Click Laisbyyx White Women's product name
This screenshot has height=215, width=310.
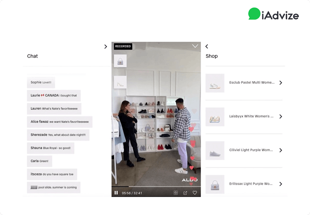click(x=251, y=116)
